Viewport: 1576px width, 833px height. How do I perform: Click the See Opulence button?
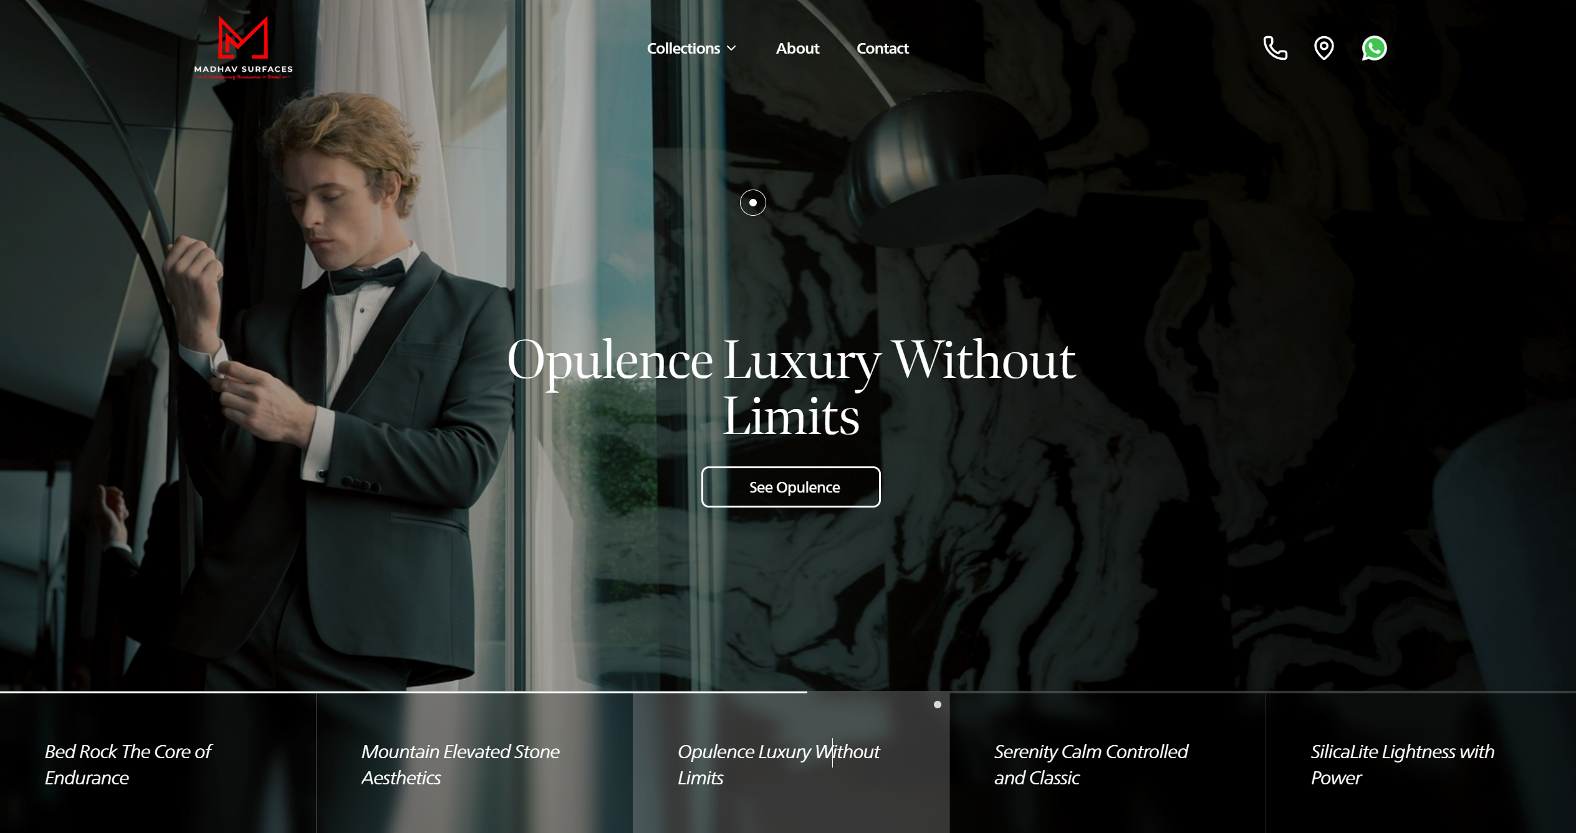pyautogui.click(x=790, y=487)
